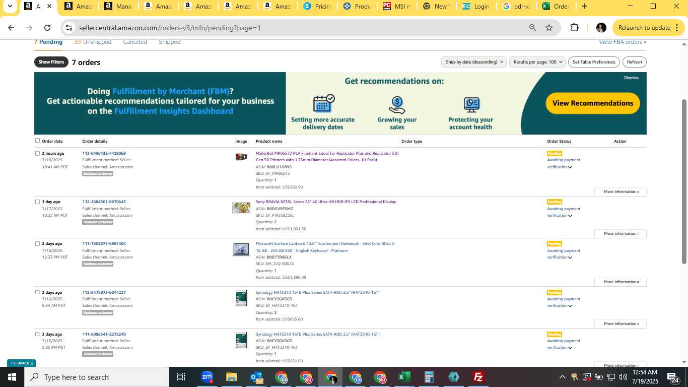Tick the checkbox for the 12:33 PM PDT order

click(x=37, y=243)
